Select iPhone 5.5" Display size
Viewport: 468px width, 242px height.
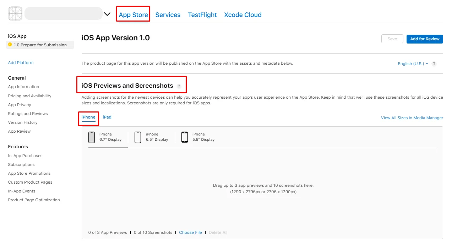(198, 137)
